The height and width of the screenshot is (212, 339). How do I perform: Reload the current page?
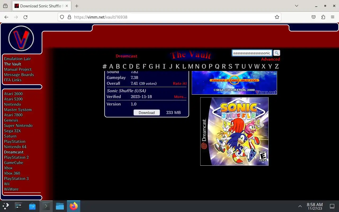click(x=25, y=17)
